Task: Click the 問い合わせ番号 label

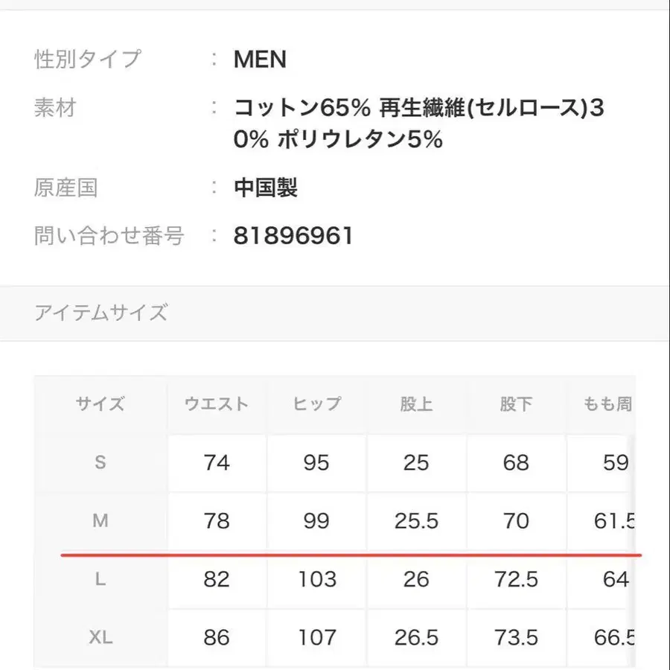Action: click(109, 236)
